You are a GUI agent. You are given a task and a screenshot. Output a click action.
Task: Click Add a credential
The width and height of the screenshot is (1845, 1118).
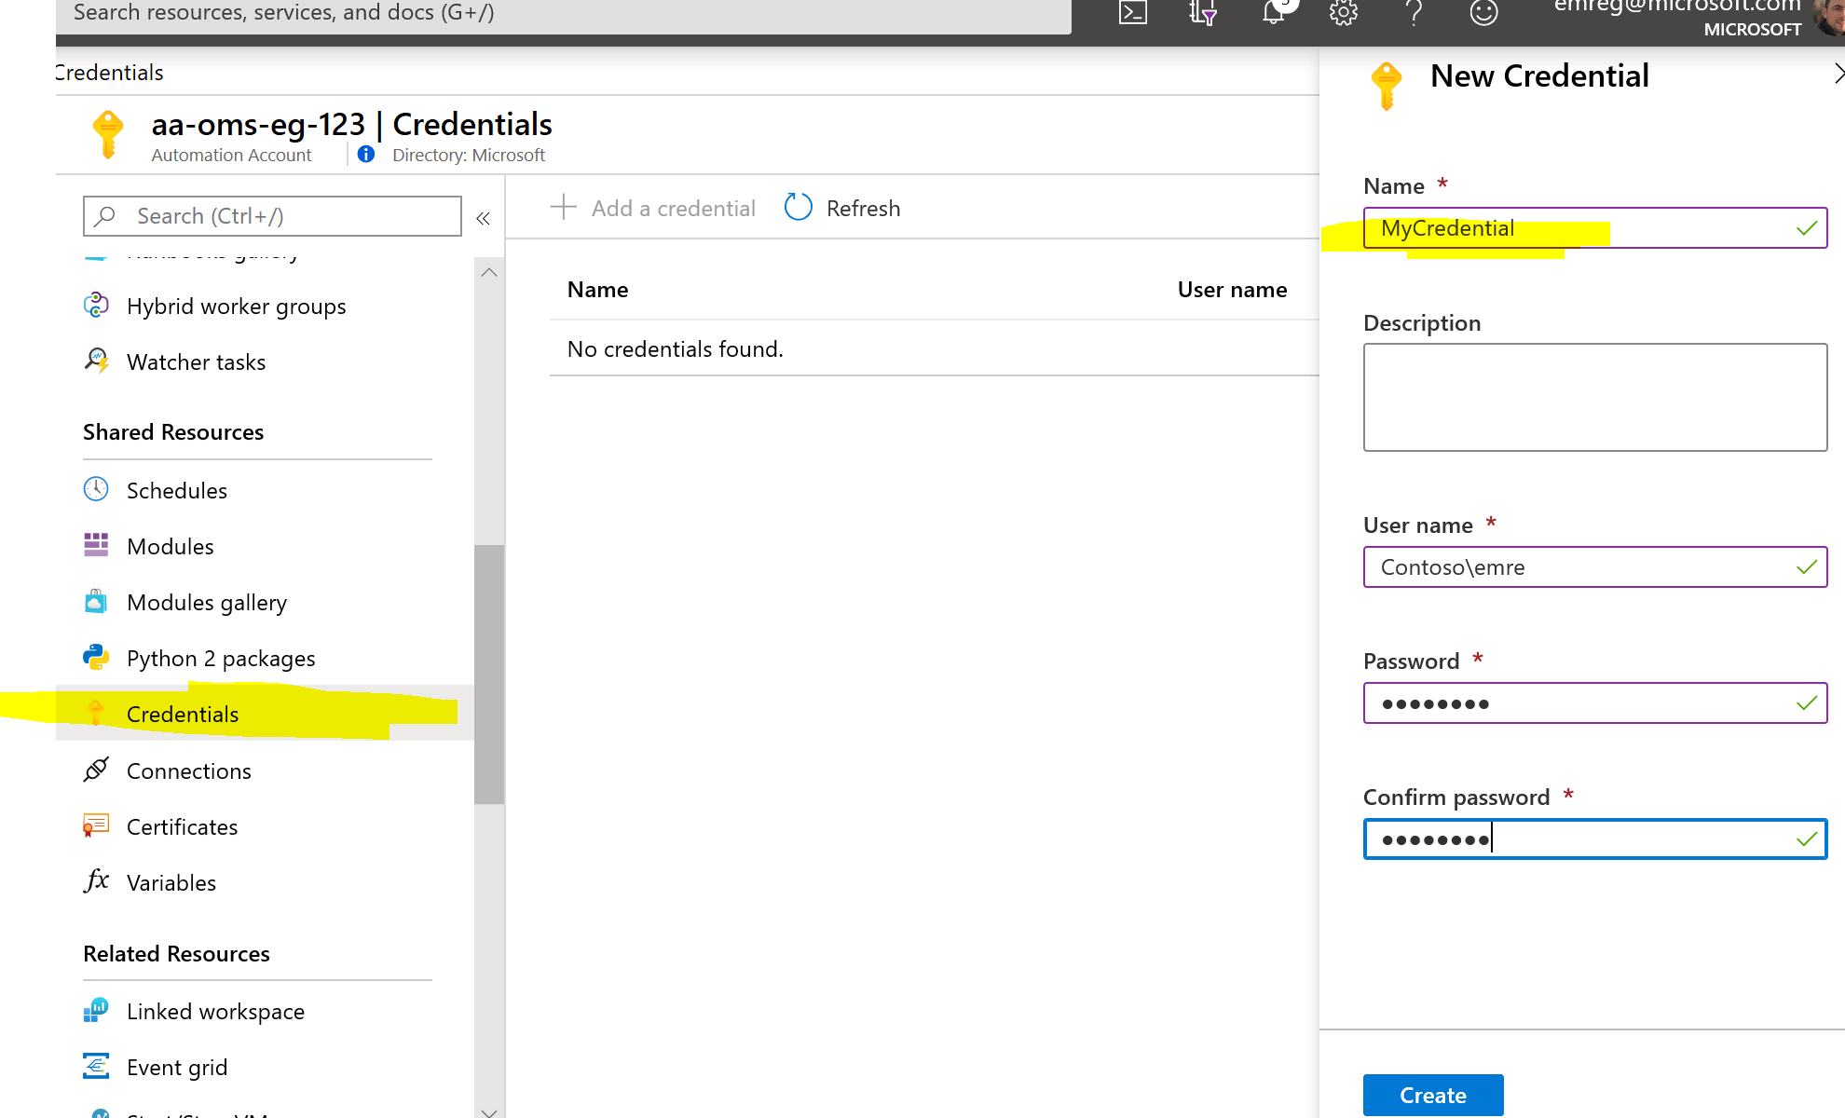(654, 208)
